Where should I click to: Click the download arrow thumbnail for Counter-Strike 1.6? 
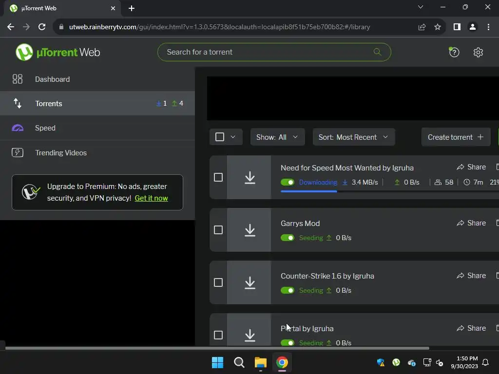pos(250,282)
